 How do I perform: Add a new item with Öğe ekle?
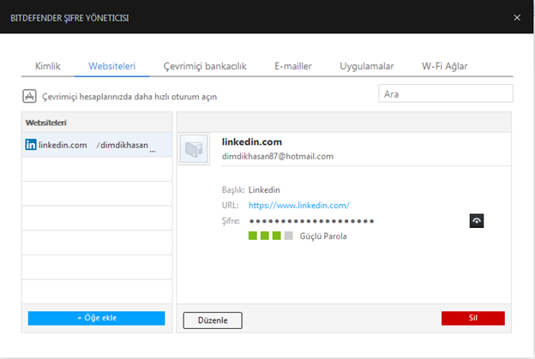click(x=96, y=318)
